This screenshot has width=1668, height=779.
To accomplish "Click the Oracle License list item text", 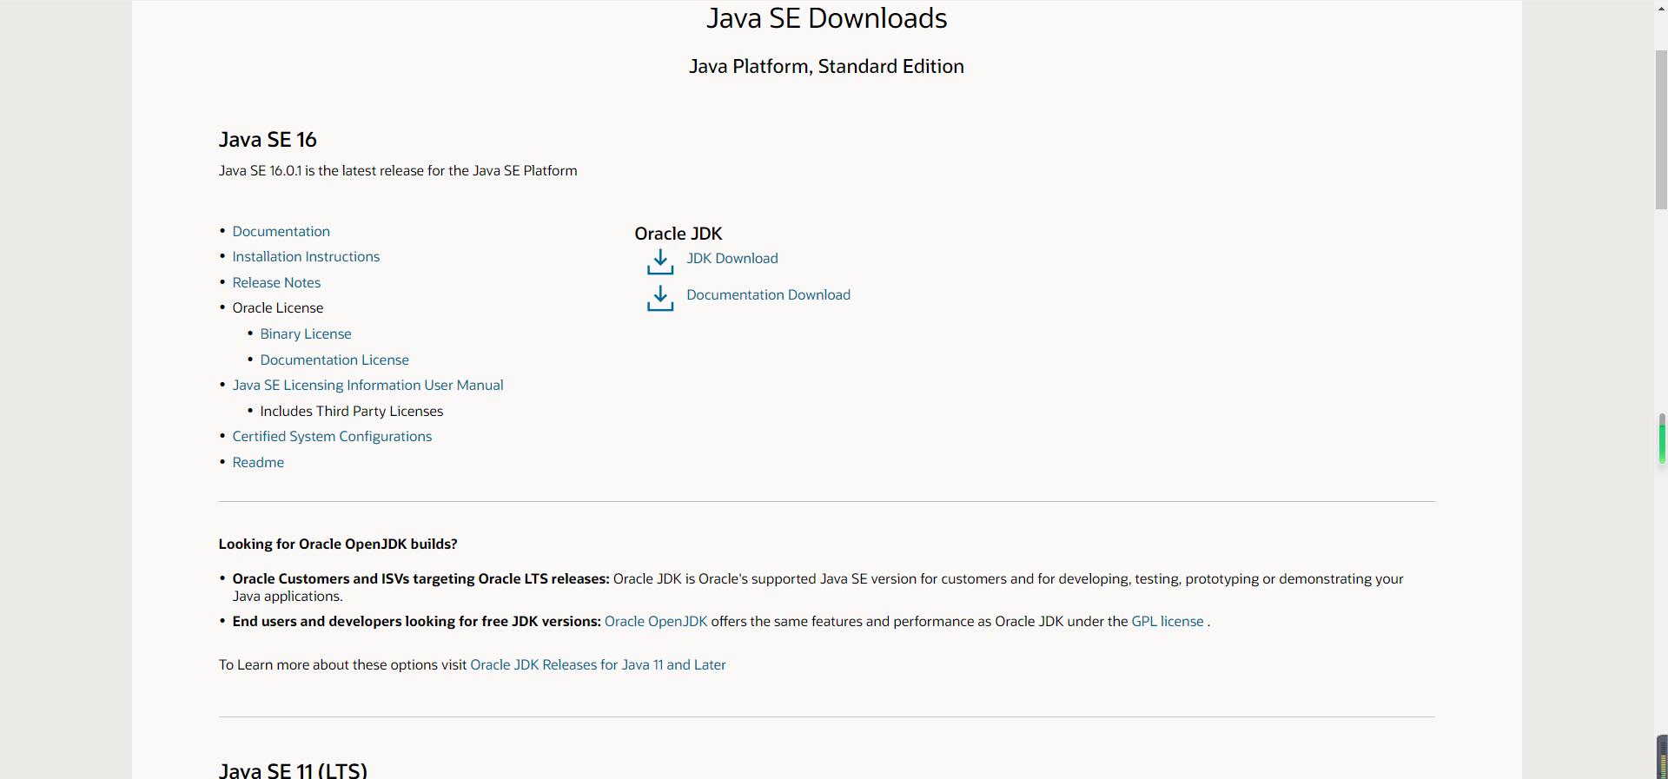I will (x=278, y=307).
